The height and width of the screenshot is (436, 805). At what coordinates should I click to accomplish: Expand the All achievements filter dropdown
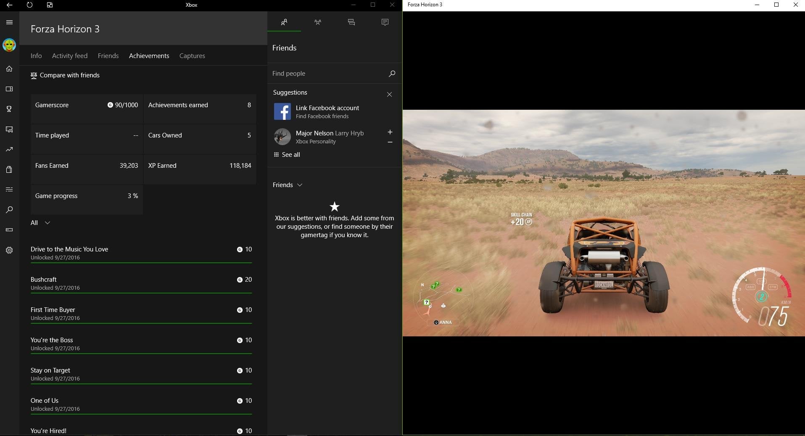[x=40, y=223]
